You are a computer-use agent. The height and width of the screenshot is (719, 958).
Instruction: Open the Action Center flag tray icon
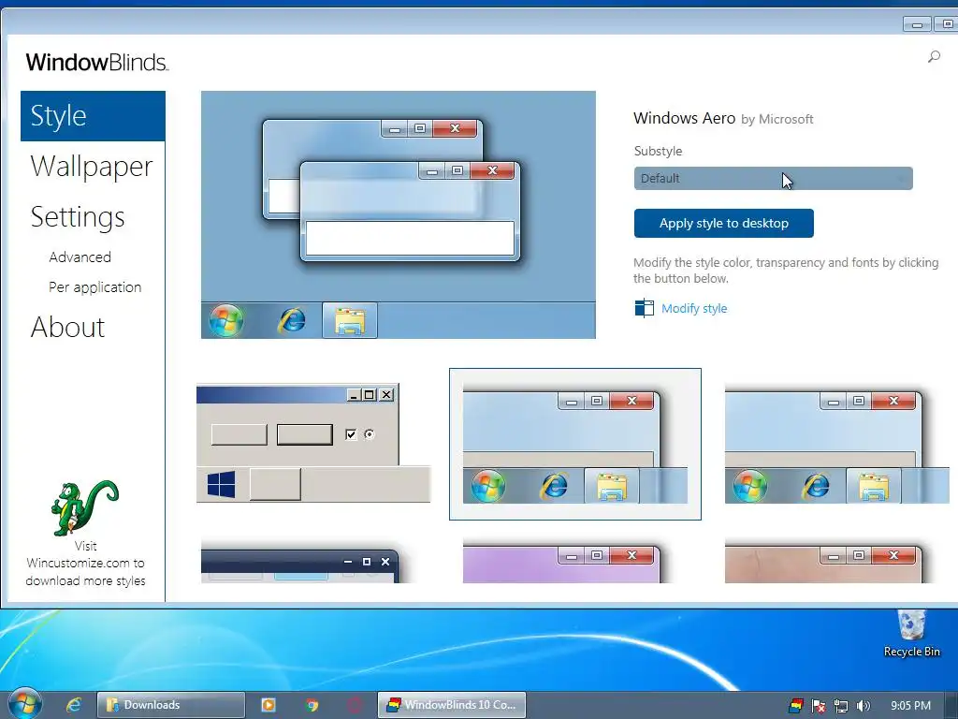pyautogui.click(x=818, y=706)
